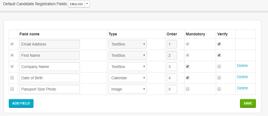This screenshot has height=116, width=268.
Task: Check Verify for Company Name
Action: coord(219,67)
